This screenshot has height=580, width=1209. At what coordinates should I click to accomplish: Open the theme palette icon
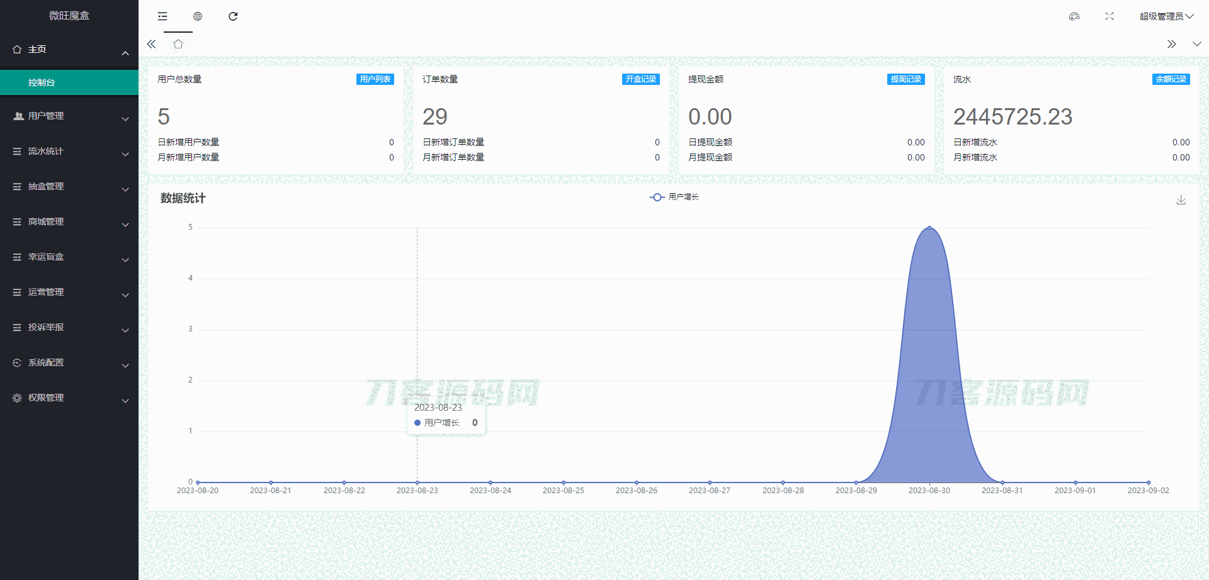pos(1074,16)
